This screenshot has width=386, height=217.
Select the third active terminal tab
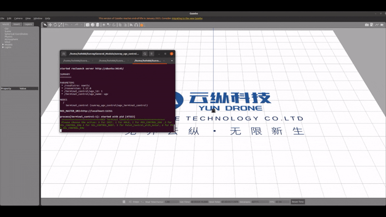pyautogui.click(x=150, y=61)
